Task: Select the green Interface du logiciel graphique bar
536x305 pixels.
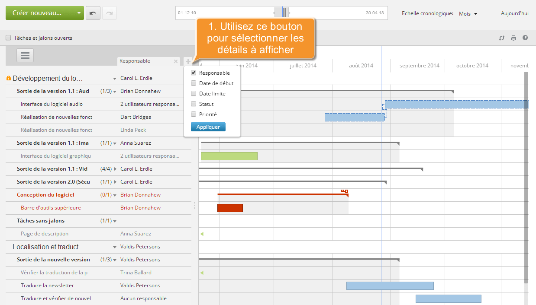Action: (x=229, y=156)
